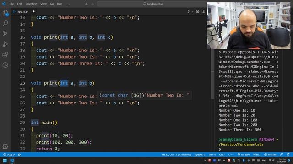293x164 pixels.
Task: Click the terminal prompt $ line
Action: pyautogui.click(x=220, y=149)
